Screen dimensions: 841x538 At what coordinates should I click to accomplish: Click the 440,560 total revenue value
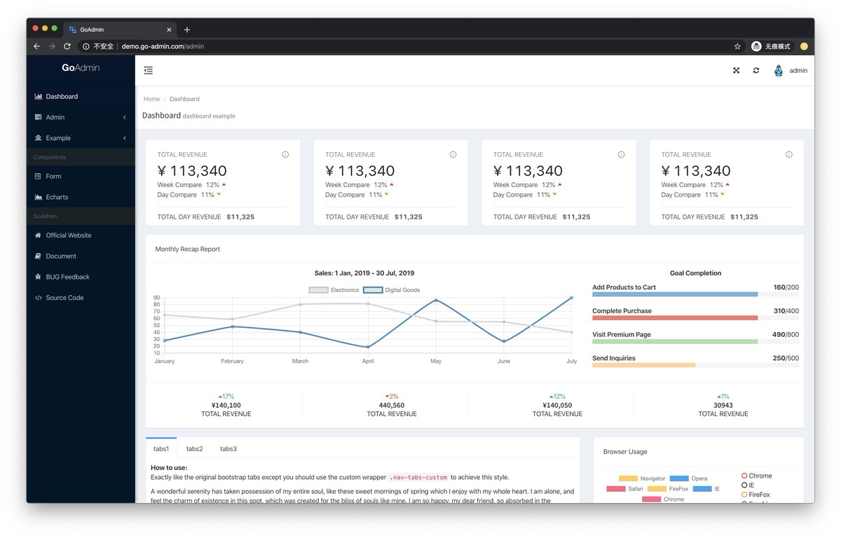[392, 405]
